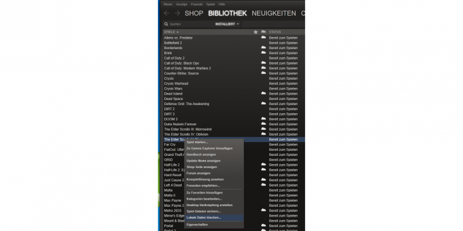Select Mafia II in the list
Image resolution: width=463 pixels, height=231 pixels.
(170, 195)
